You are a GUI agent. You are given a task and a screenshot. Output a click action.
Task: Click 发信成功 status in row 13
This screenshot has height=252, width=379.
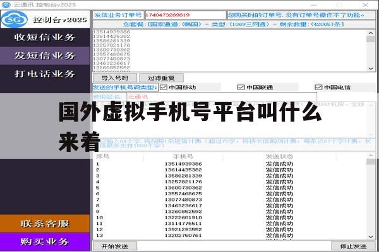point(279,236)
